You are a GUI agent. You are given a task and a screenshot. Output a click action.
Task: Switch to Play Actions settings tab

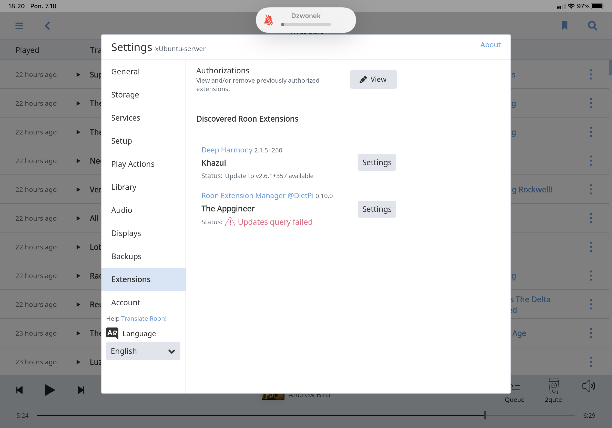[x=144, y=164]
